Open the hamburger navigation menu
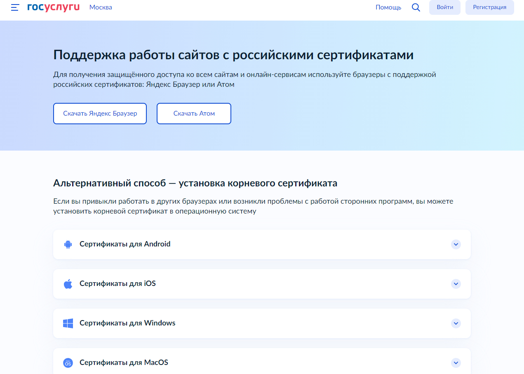 tap(15, 7)
